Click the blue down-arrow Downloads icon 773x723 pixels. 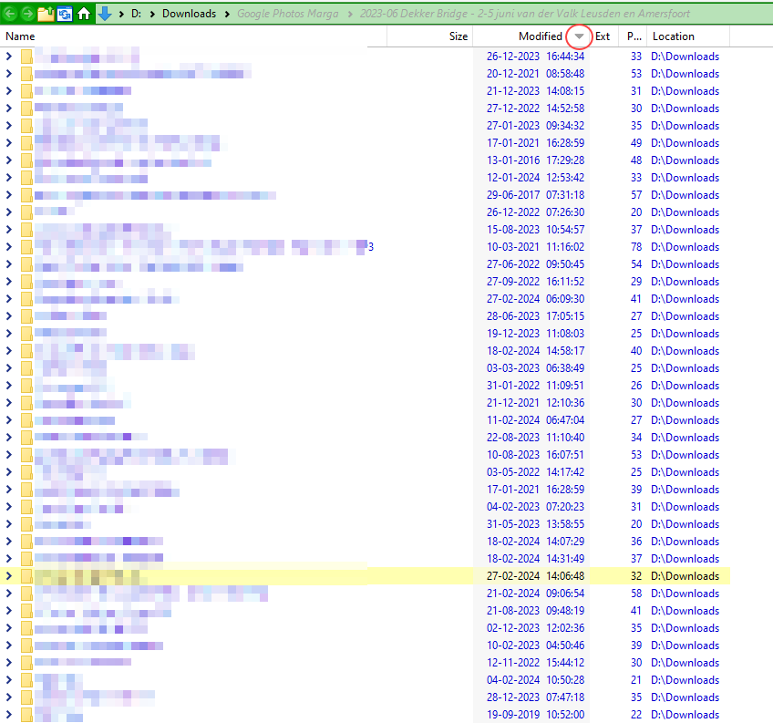105,14
